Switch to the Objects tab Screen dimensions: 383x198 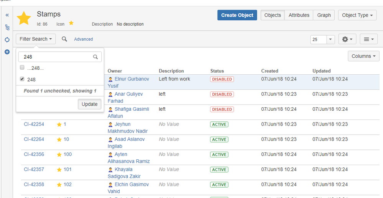[273, 15]
